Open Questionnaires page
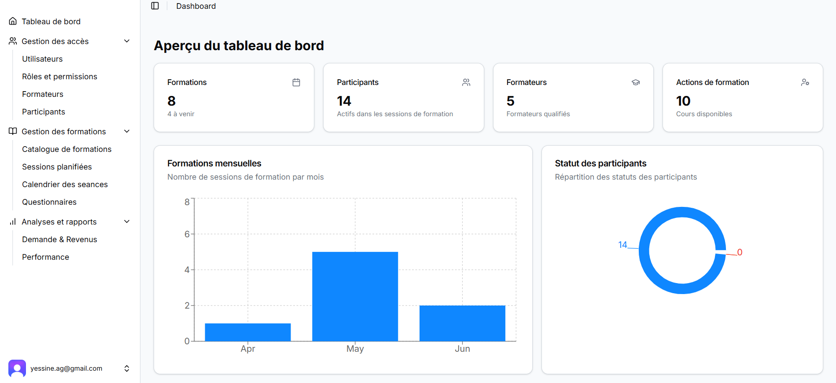Image resolution: width=836 pixels, height=383 pixels. coord(49,202)
